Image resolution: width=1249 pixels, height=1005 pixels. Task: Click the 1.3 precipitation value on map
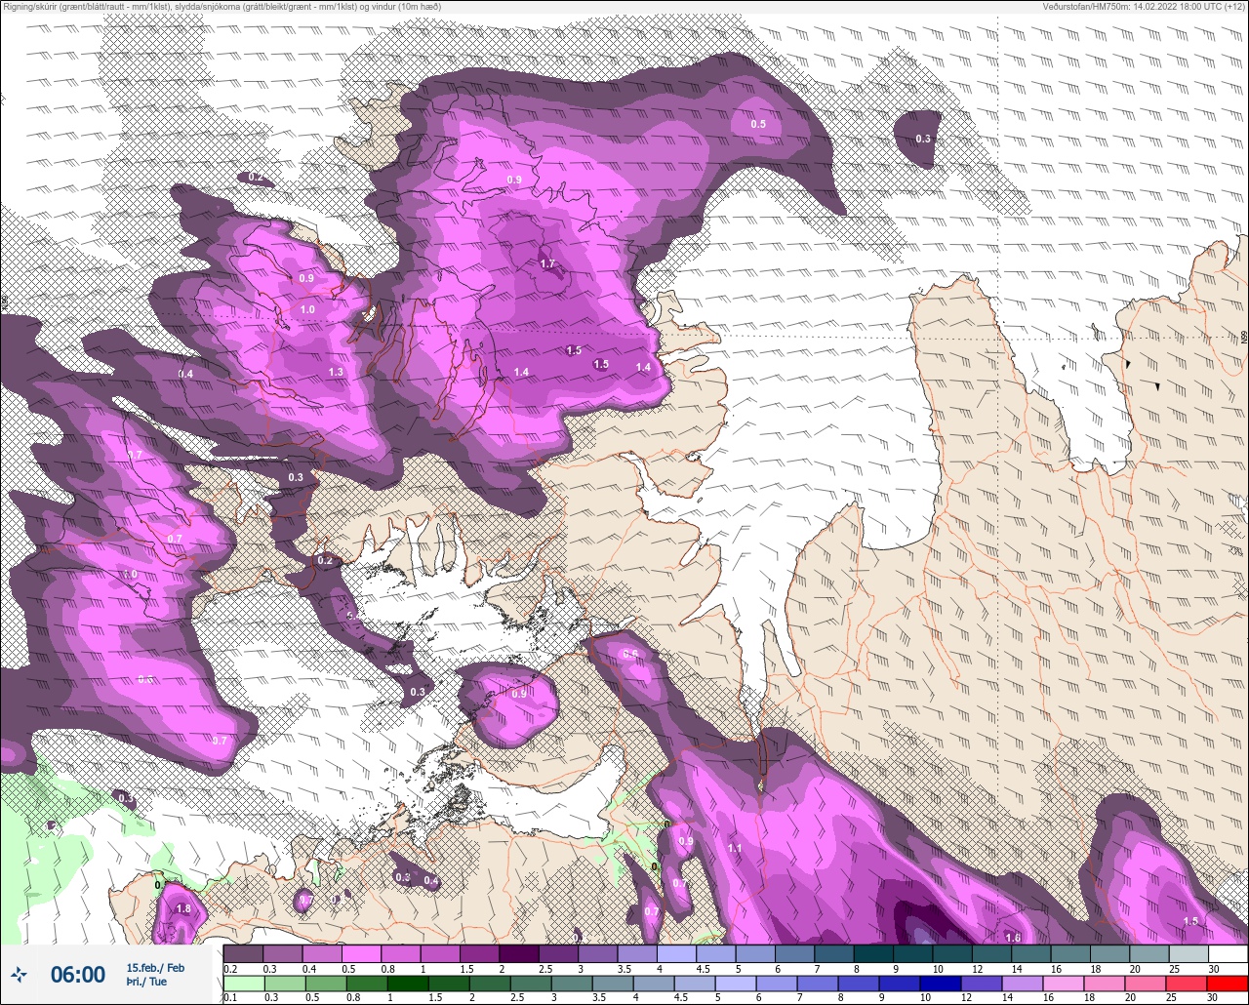336,372
